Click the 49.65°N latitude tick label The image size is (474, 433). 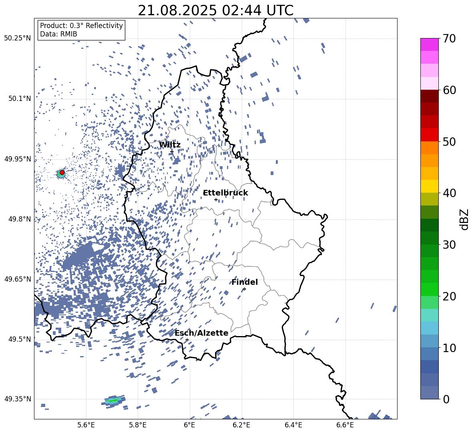(x=18, y=279)
